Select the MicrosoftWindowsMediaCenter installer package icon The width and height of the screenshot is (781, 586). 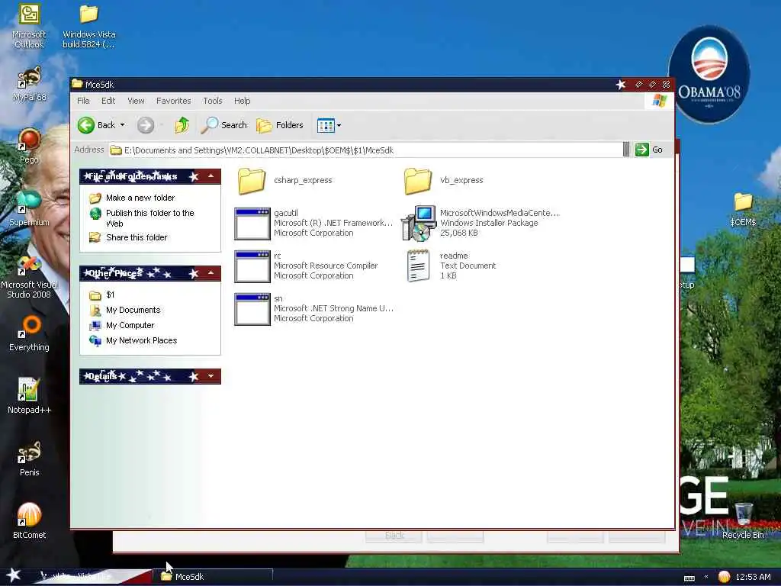coord(419,224)
